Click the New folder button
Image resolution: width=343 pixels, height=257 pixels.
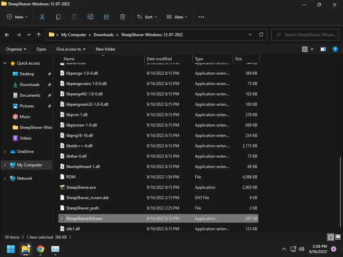pos(106,49)
